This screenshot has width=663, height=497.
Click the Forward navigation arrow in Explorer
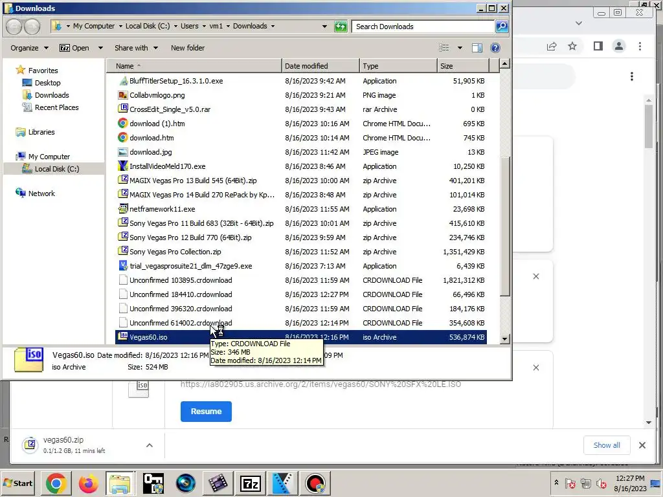point(32,27)
